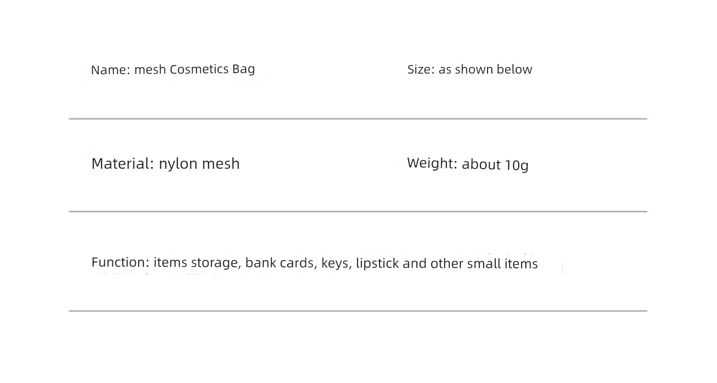Click the divider line below Material row
Viewport: 717px width, 383px height.
(358, 211)
